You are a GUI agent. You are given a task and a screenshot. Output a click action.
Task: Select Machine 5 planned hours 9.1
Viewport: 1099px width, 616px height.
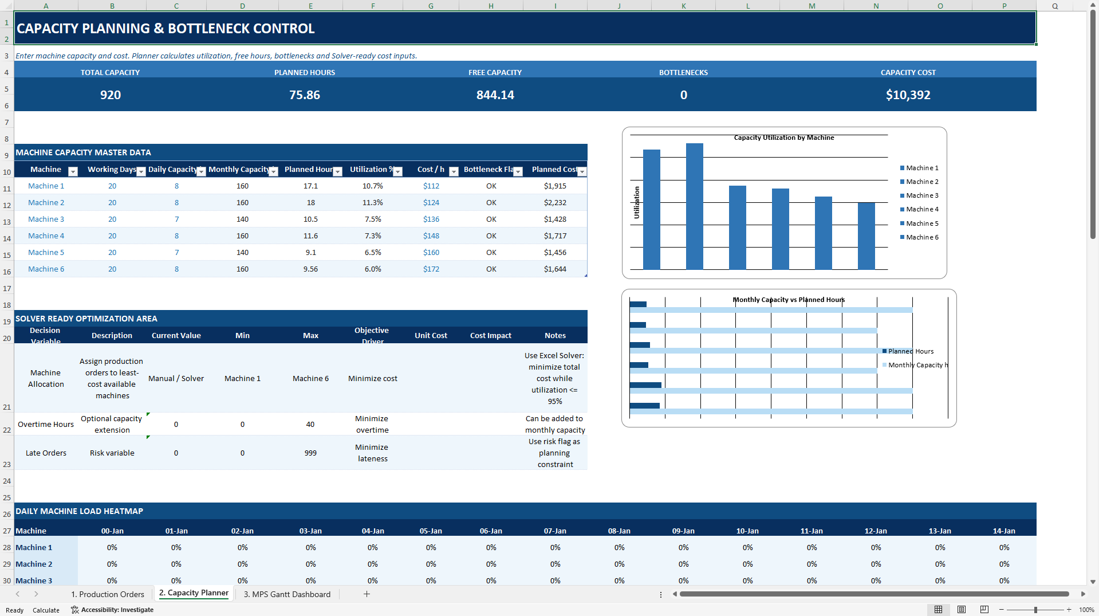[x=310, y=252]
